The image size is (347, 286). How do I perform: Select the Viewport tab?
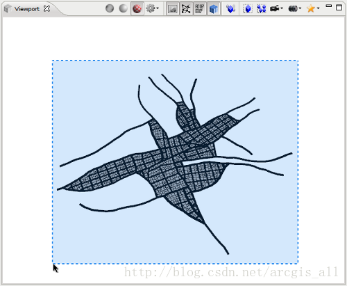pos(27,9)
